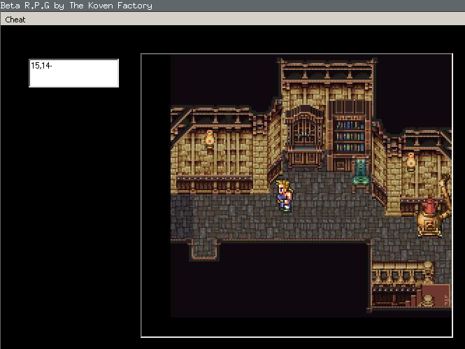Click the red-capped figure by the stove

429,218
